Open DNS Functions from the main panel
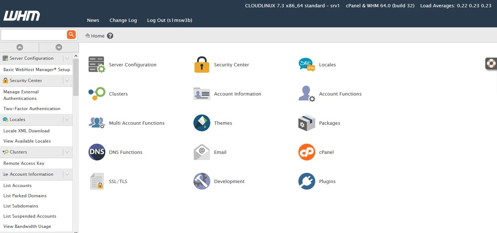Screen dimensions: 497x233 [97, 152]
